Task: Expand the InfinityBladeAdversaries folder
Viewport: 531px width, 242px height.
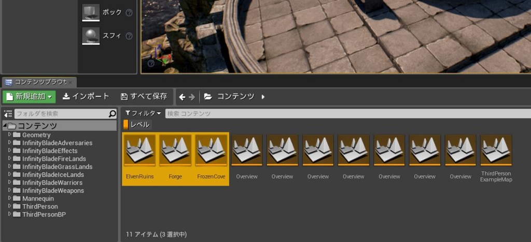Action: point(9,142)
